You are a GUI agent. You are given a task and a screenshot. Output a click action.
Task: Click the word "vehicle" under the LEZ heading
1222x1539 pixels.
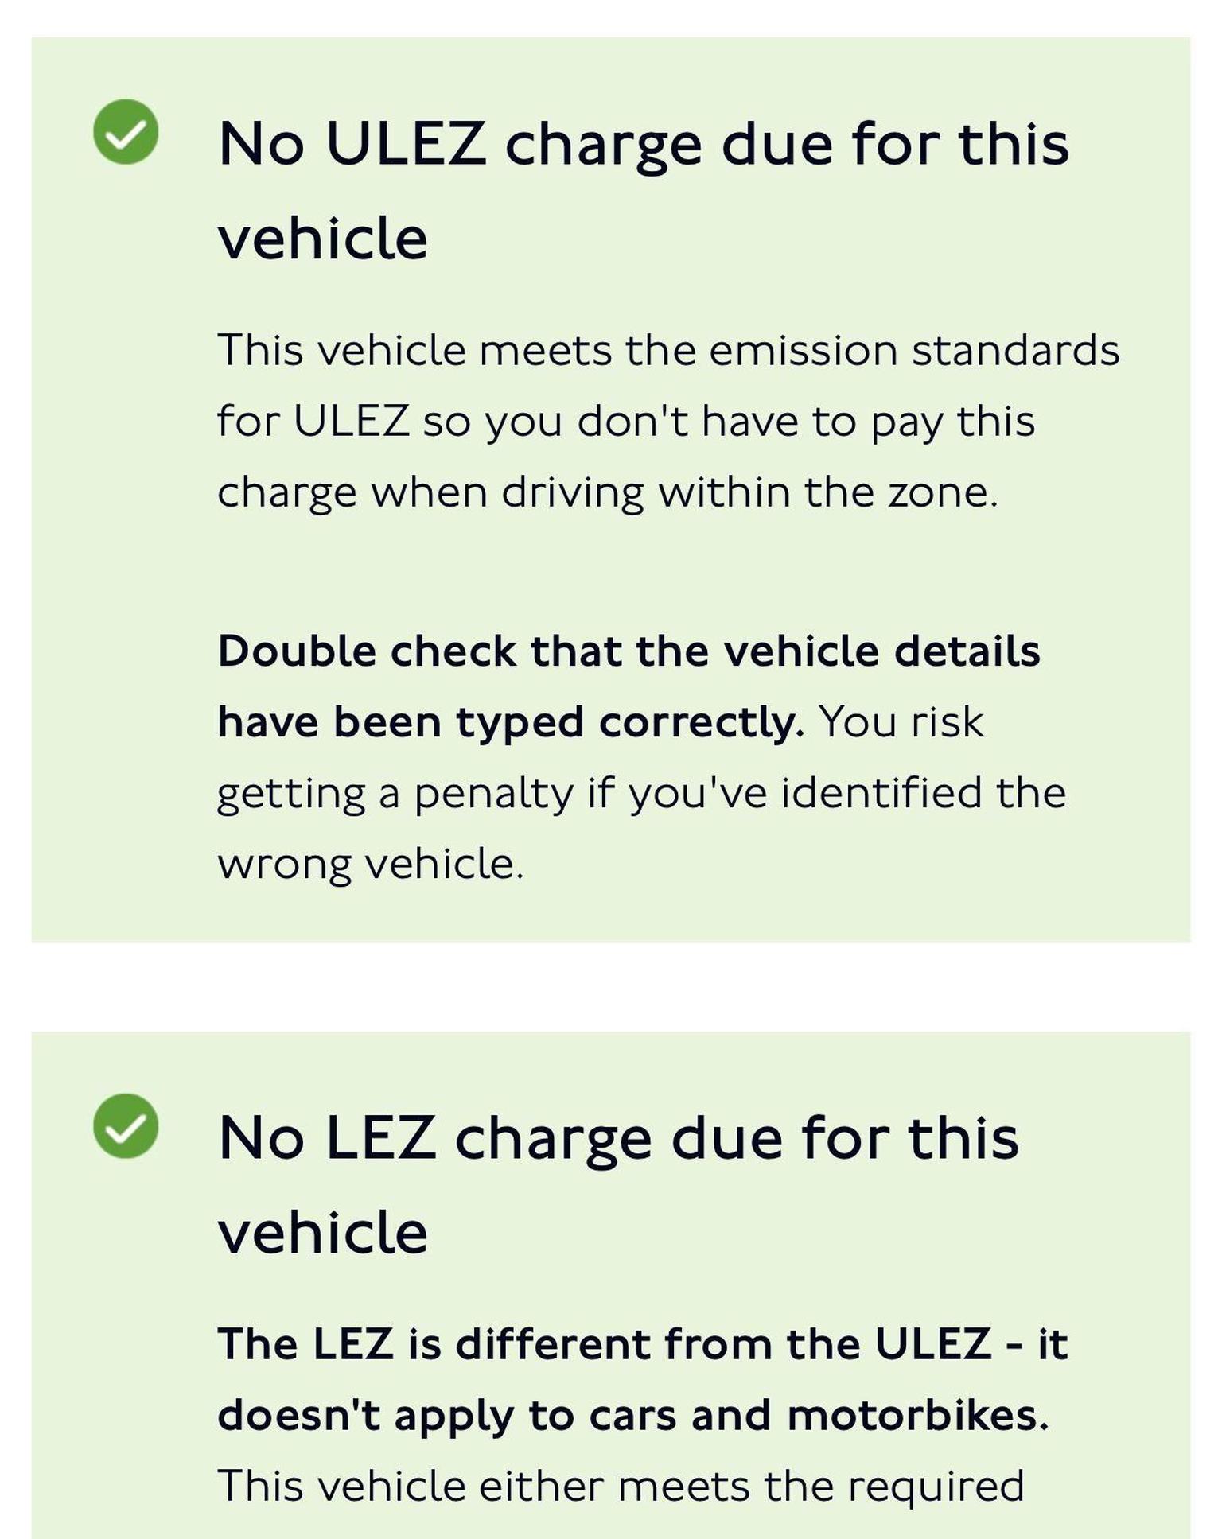pyautogui.click(x=323, y=1233)
